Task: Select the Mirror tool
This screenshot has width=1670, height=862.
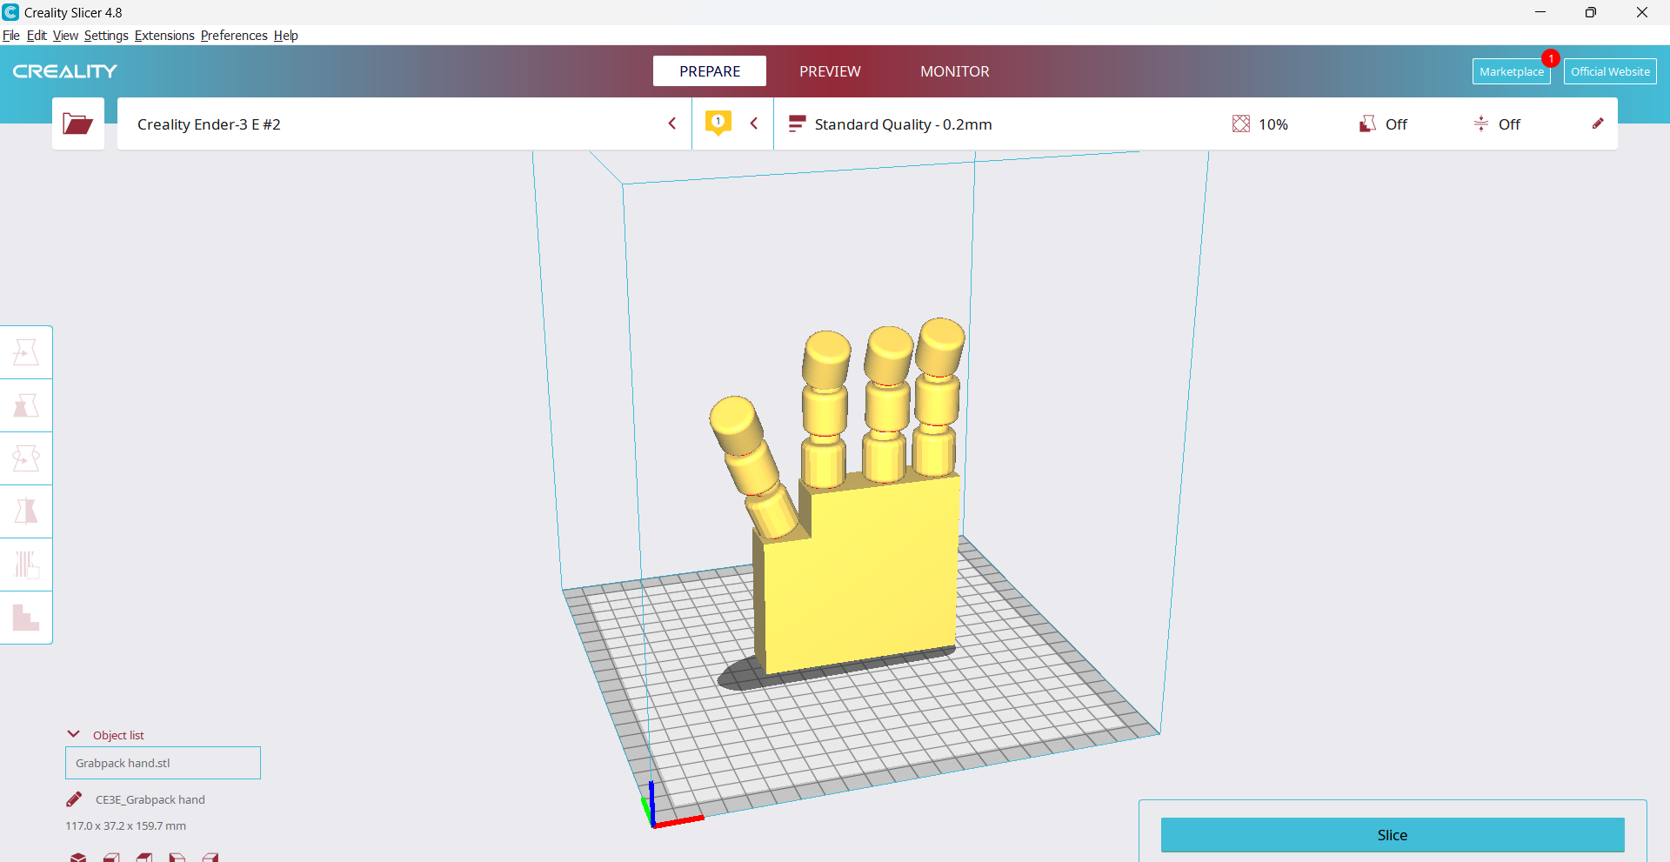Action: [x=26, y=511]
